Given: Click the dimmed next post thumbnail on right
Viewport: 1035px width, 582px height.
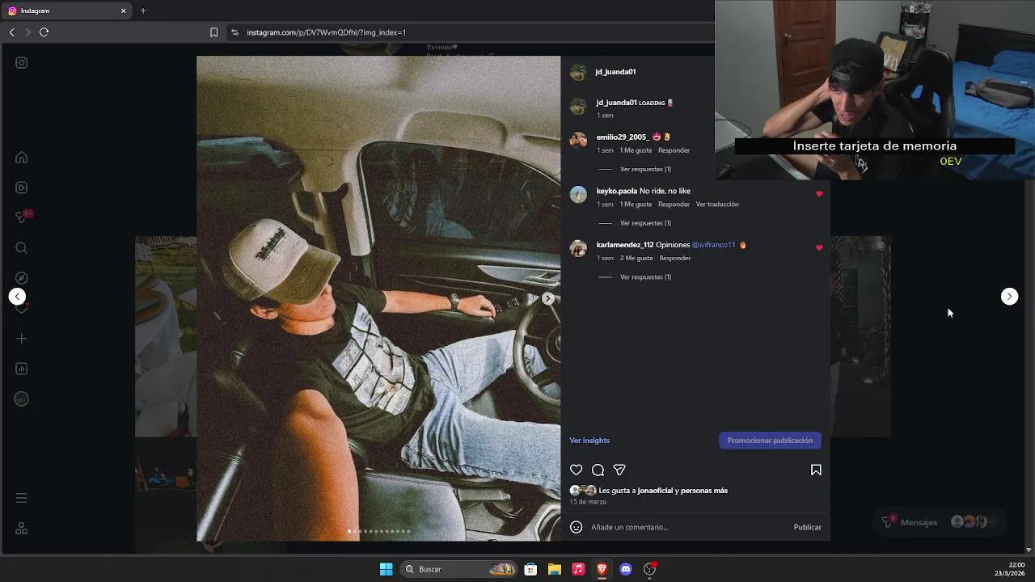Looking at the screenshot, I should click(860, 336).
